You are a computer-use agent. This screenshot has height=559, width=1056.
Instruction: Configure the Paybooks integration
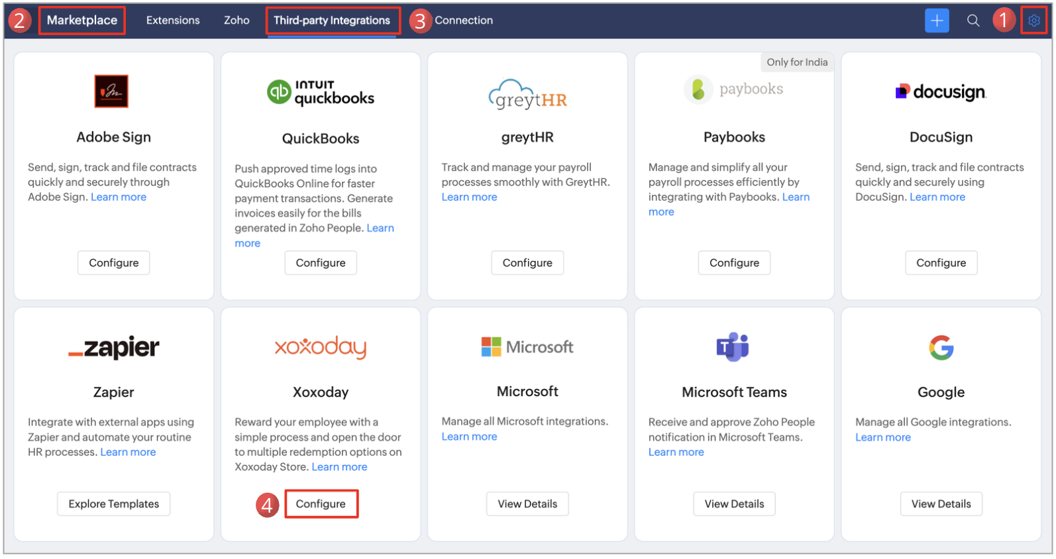tap(734, 263)
